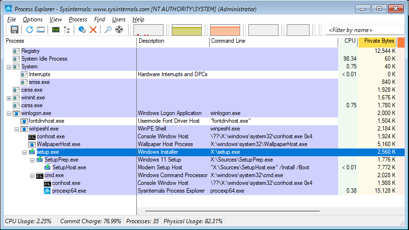The height and width of the screenshot is (230, 409).
Task: Open the Options menu
Action: tap(33, 19)
